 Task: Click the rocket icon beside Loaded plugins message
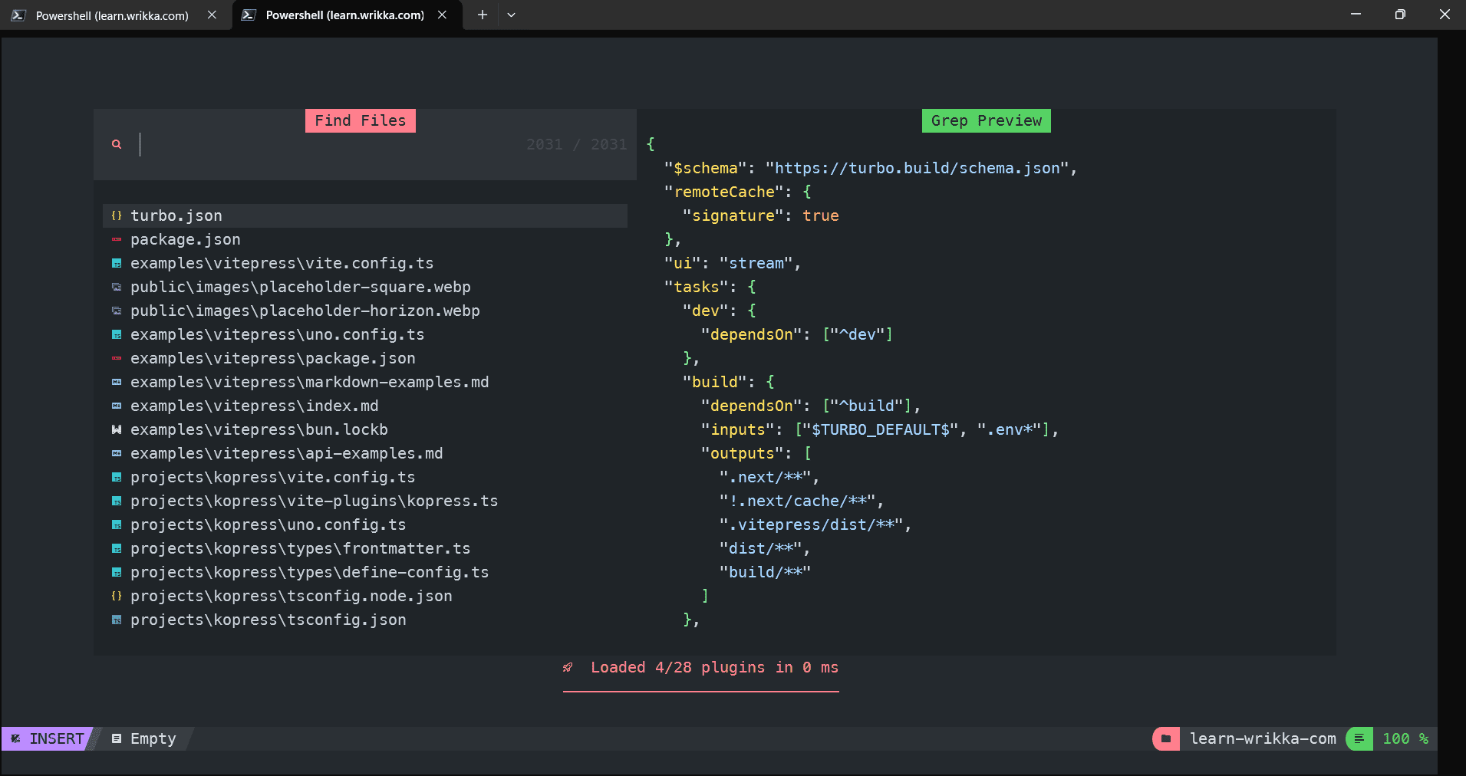[x=568, y=667]
